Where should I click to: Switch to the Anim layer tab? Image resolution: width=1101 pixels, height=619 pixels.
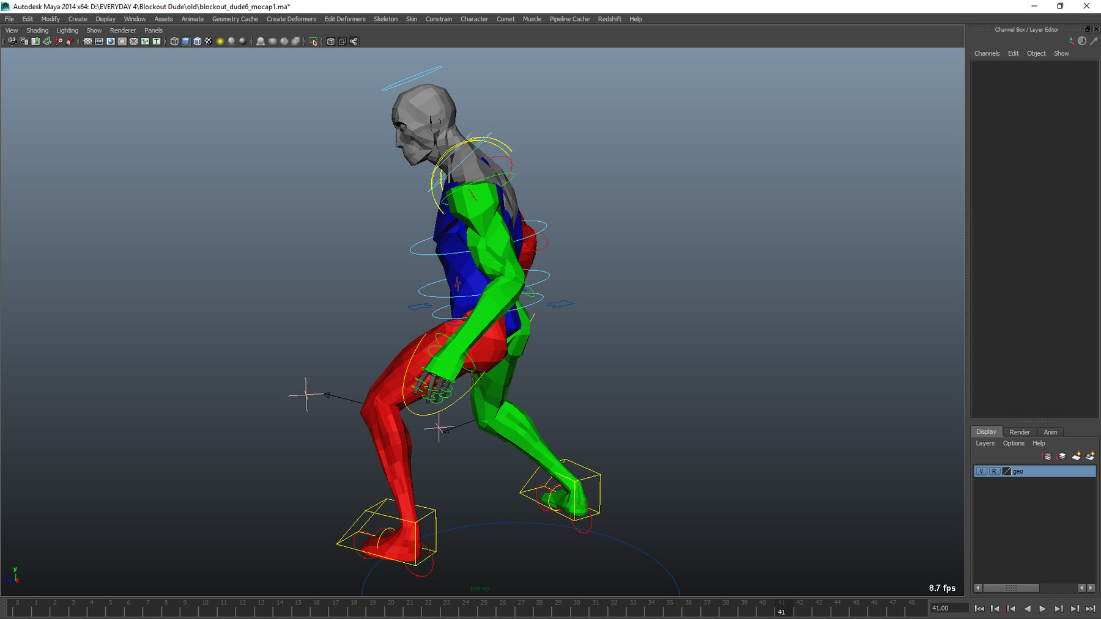tap(1050, 432)
